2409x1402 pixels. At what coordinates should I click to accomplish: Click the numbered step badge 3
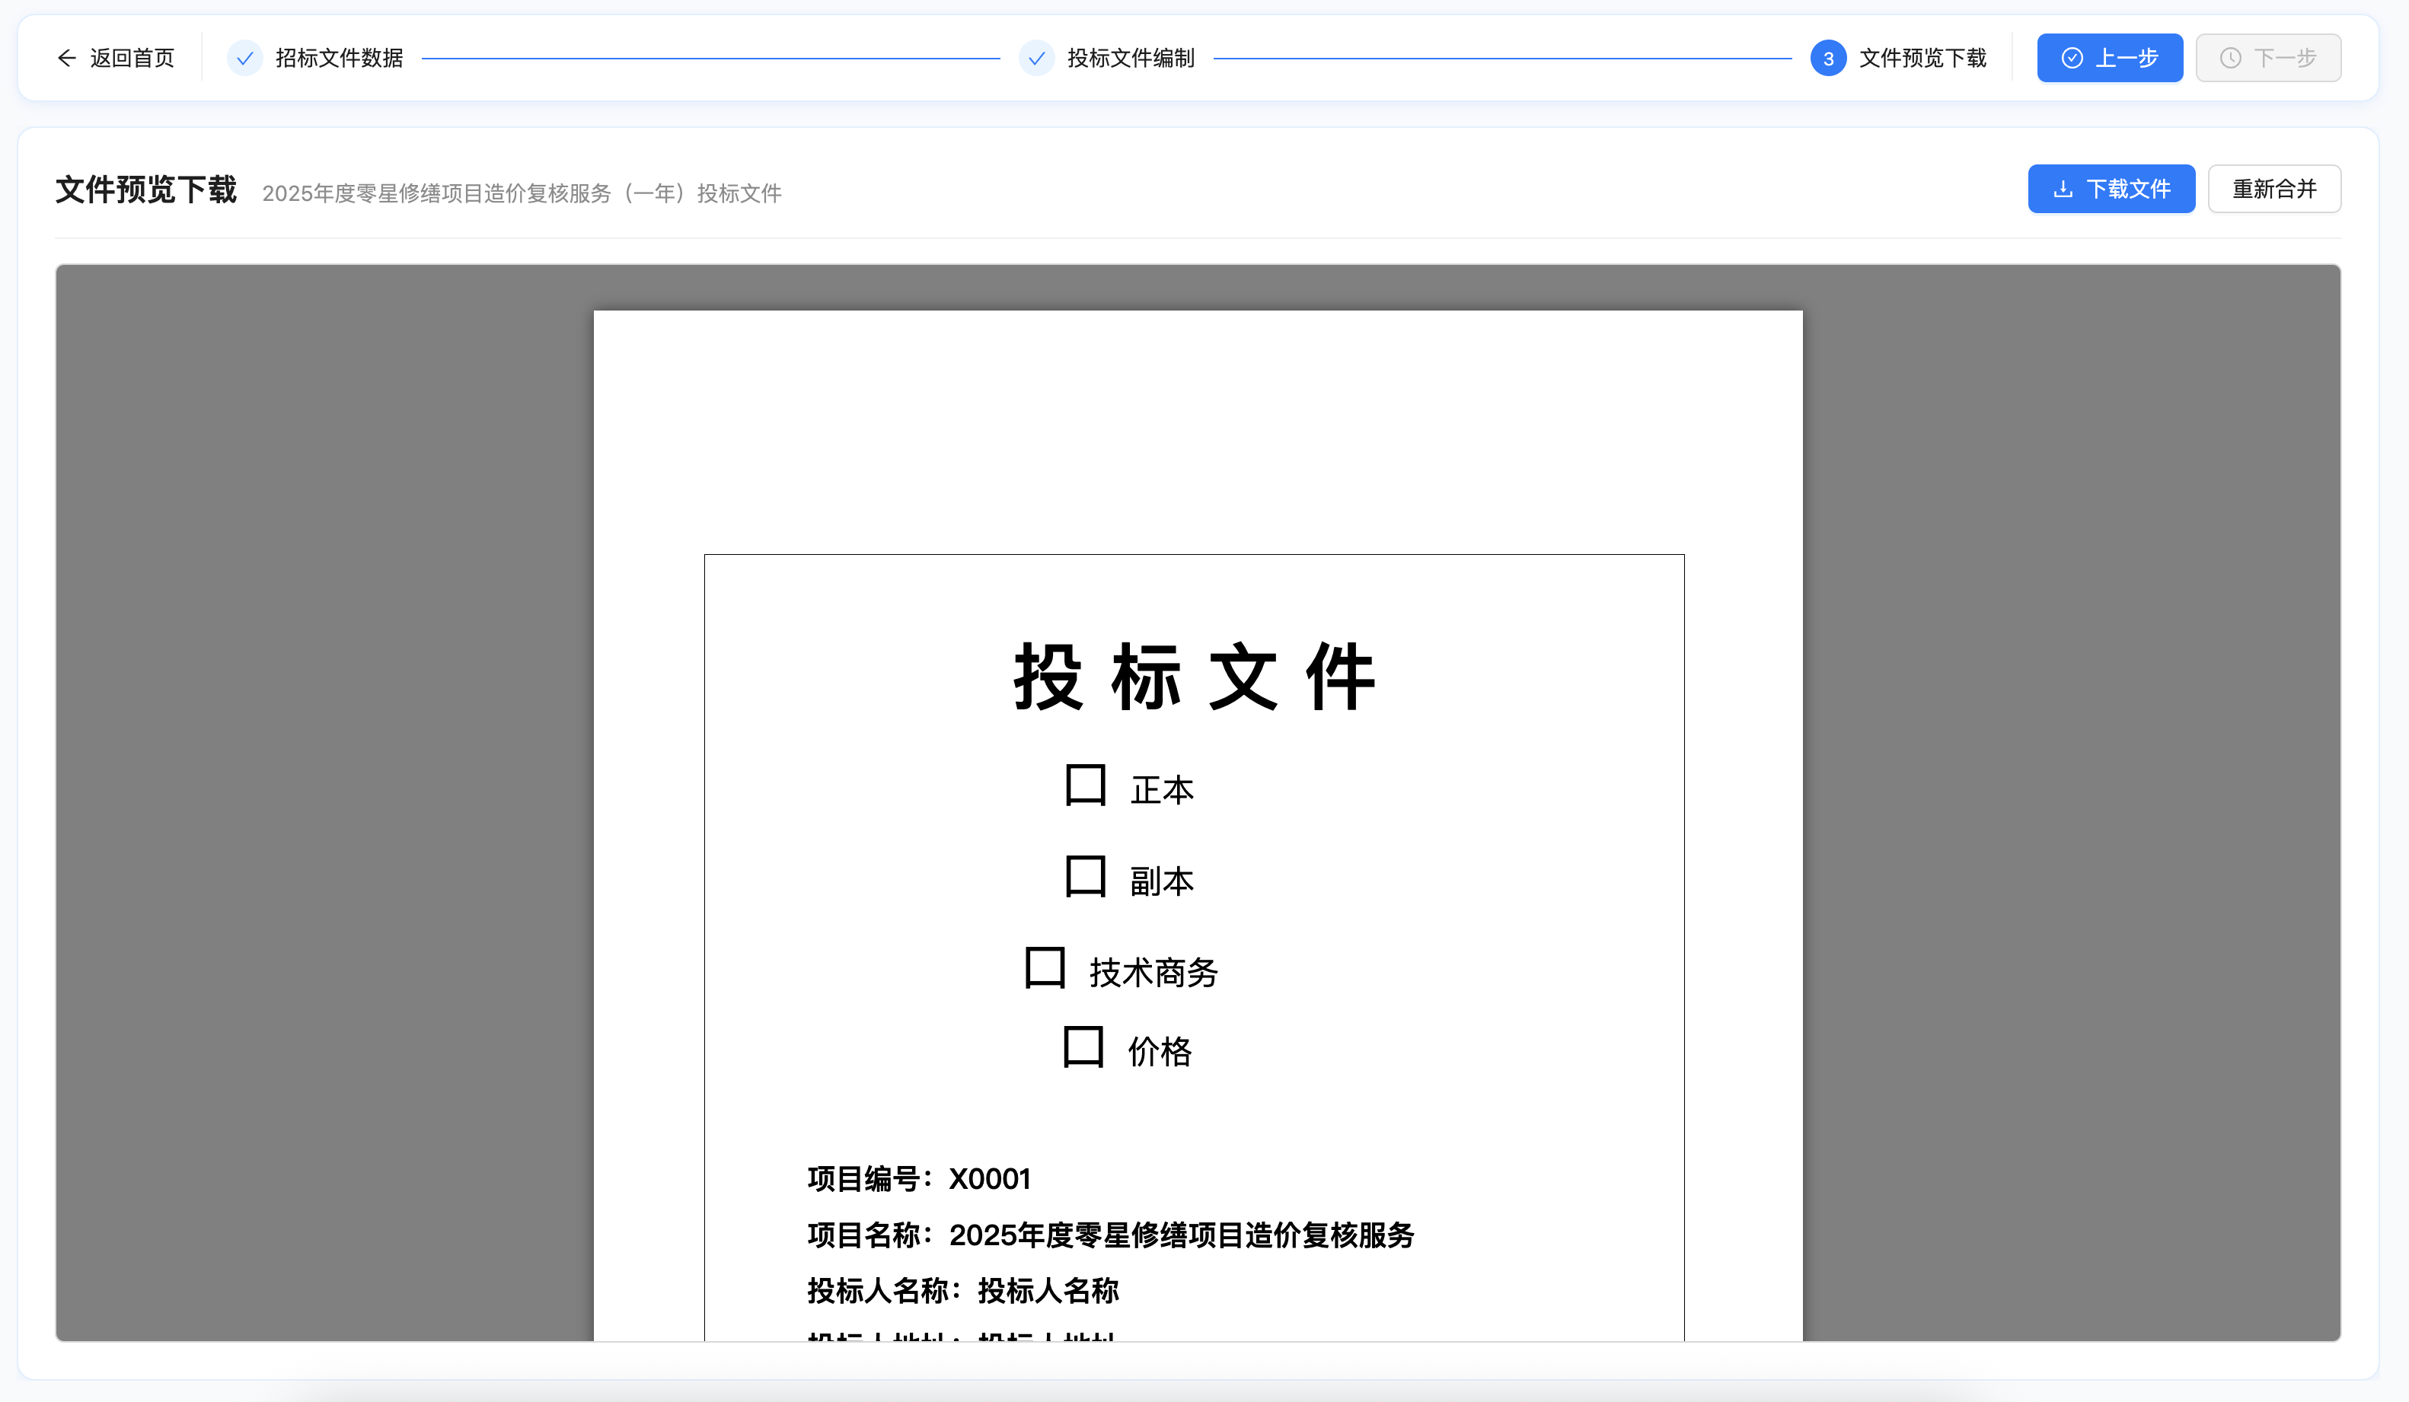tap(1829, 59)
